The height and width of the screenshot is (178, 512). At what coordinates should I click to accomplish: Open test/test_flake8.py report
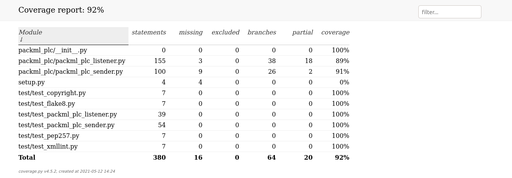click(x=47, y=104)
